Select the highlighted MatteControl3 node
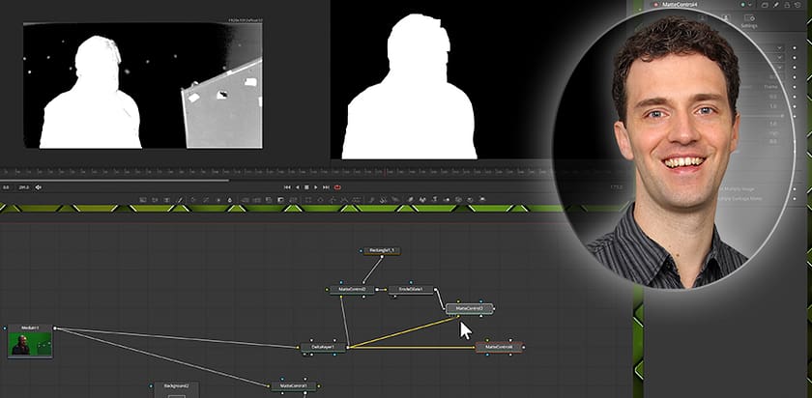Image resolution: width=812 pixels, height=398 pixels. (x=469, y=308)
